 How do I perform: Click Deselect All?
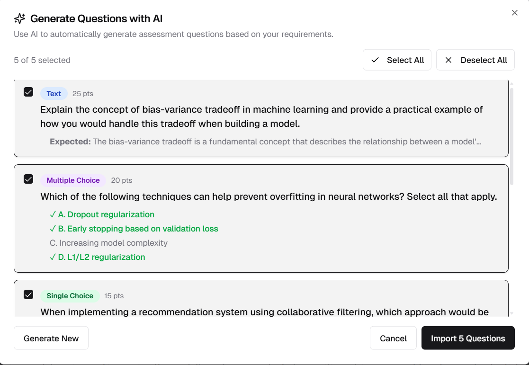tap(475, 60)
